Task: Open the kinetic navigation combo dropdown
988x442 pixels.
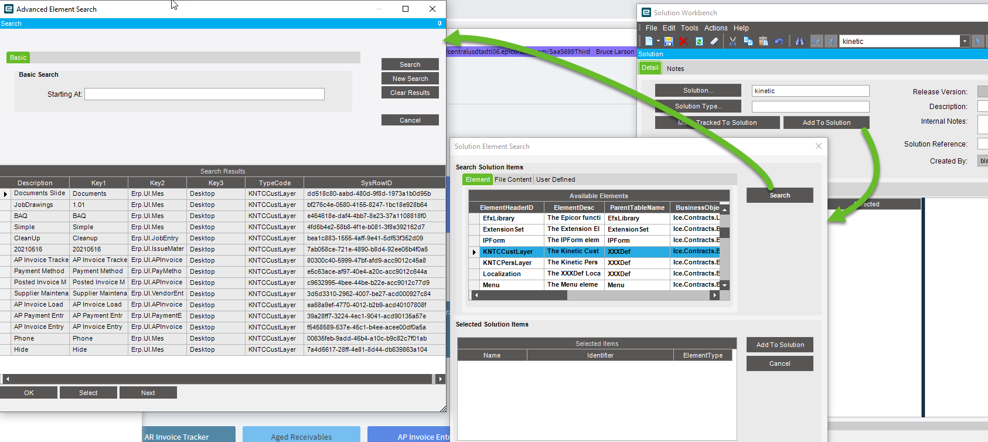Action: click(x=965, y=41)
